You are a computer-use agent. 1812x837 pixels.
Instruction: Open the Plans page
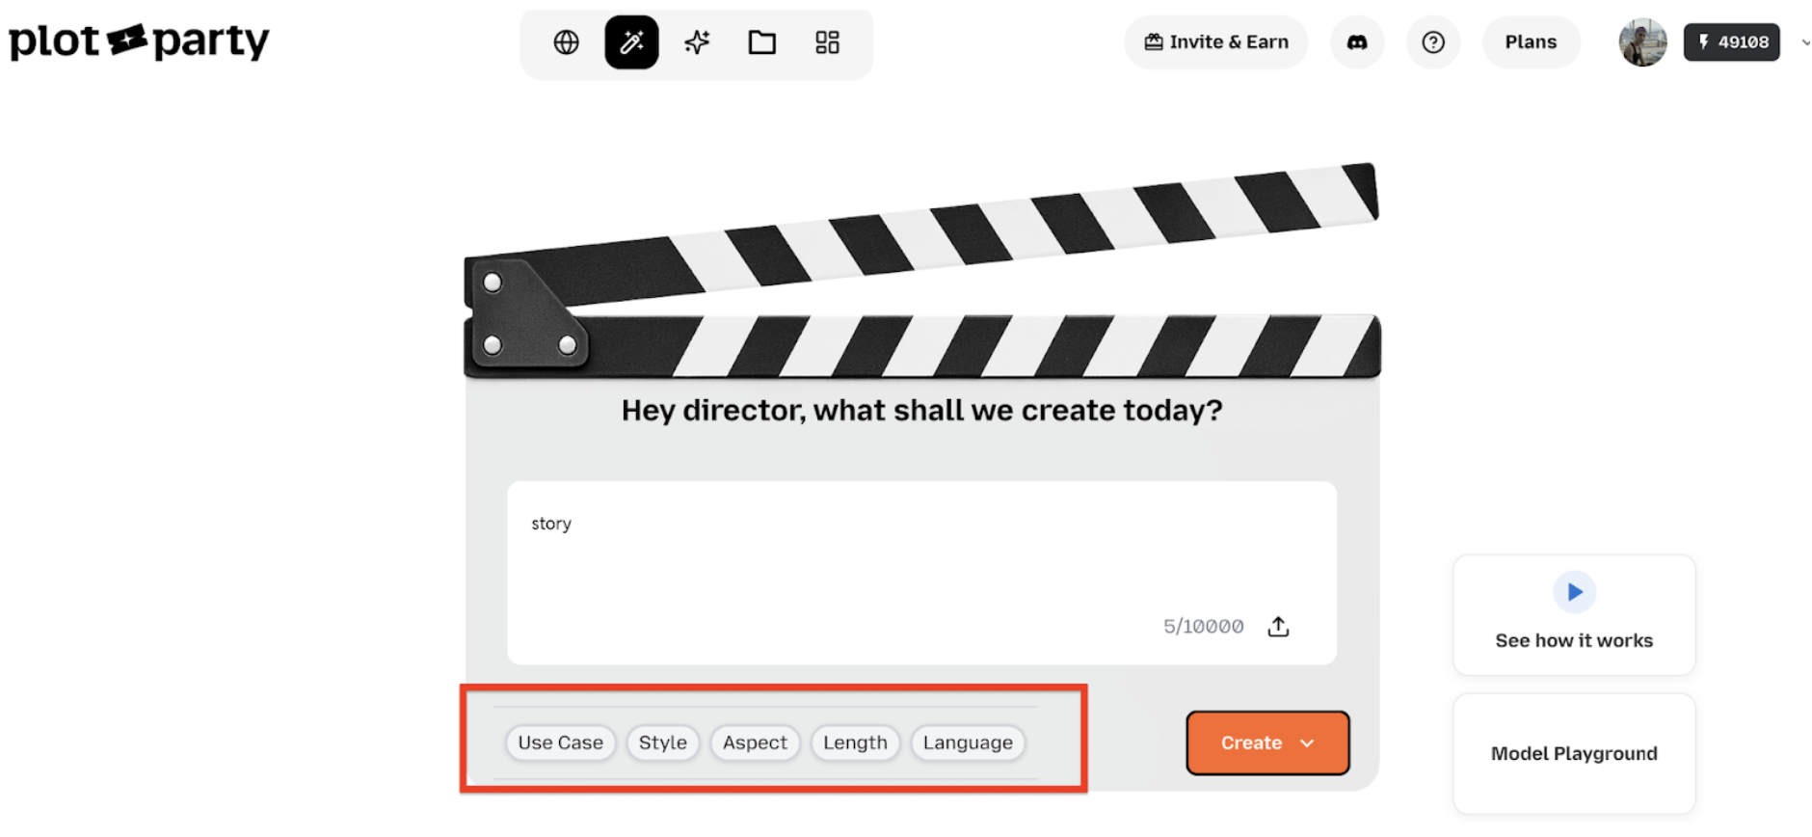coord(1531,42)
